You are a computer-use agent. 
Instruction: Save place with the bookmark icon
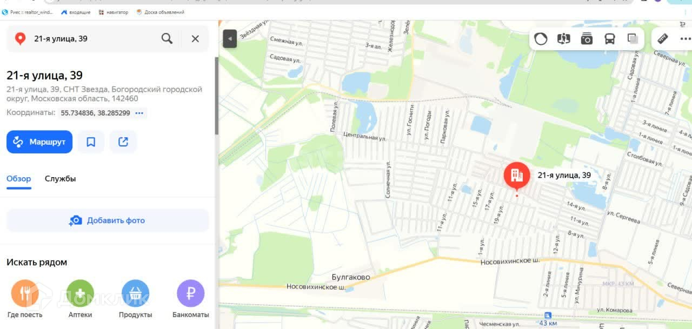[x=91, y=142]
